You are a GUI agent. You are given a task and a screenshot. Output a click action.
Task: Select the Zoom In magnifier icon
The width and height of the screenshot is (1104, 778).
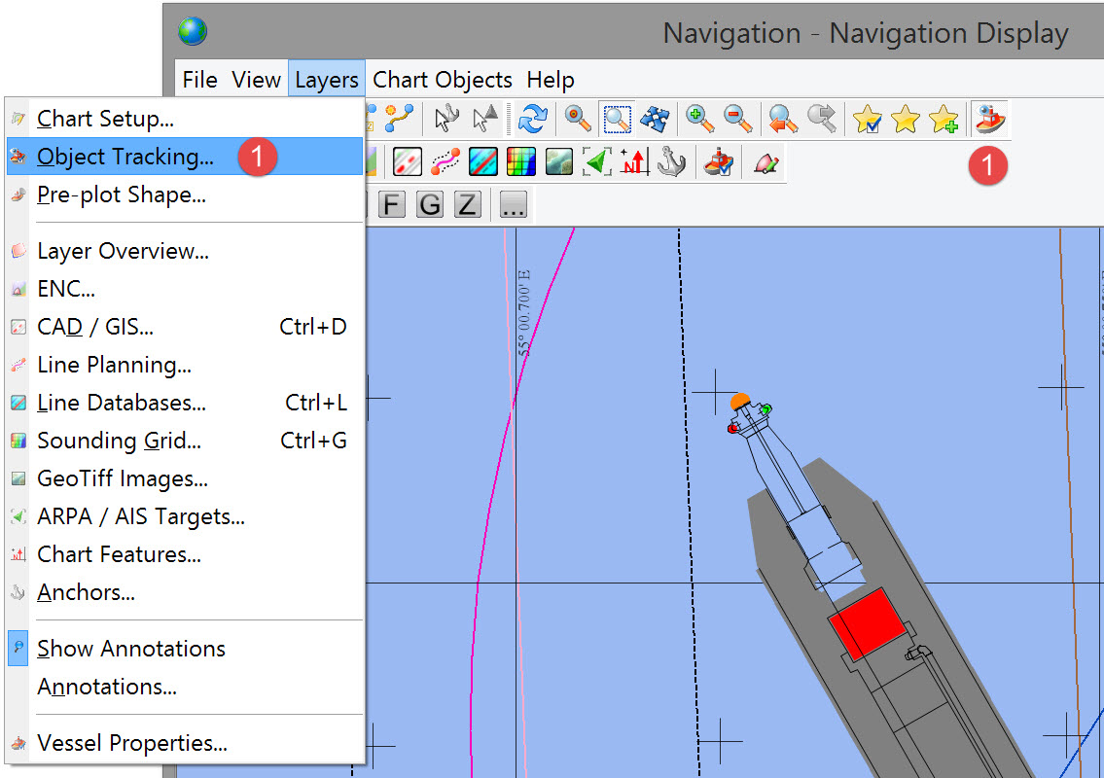(699, 119)
